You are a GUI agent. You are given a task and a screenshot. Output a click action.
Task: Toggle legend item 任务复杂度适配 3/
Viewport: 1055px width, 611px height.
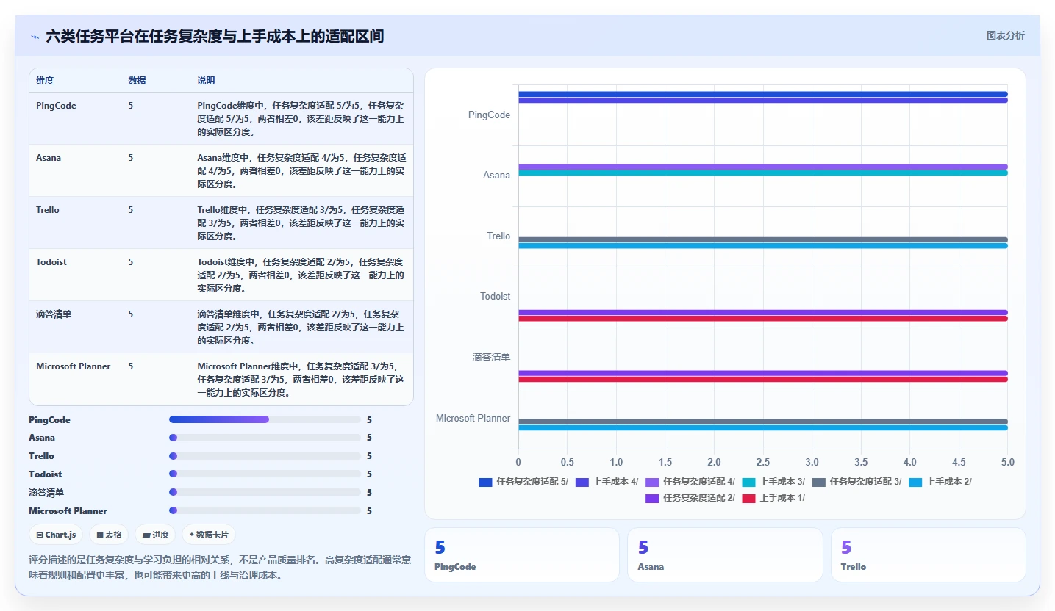tap(857, 482)
